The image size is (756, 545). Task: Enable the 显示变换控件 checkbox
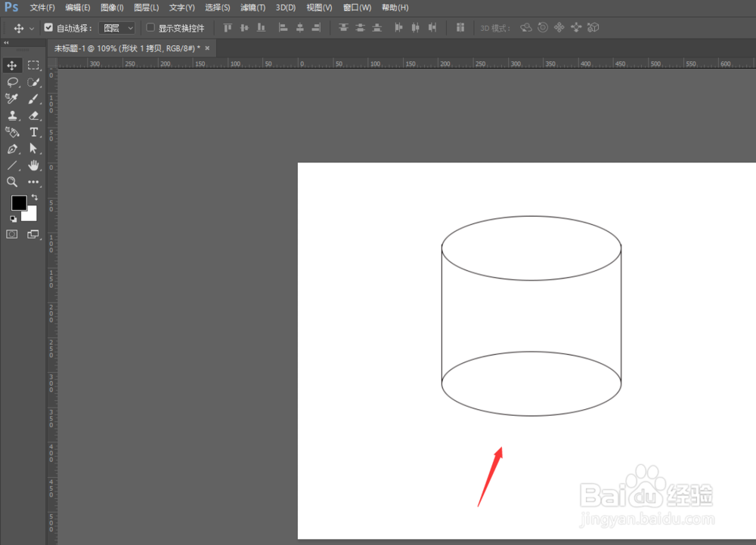click(x=150, y=27)
